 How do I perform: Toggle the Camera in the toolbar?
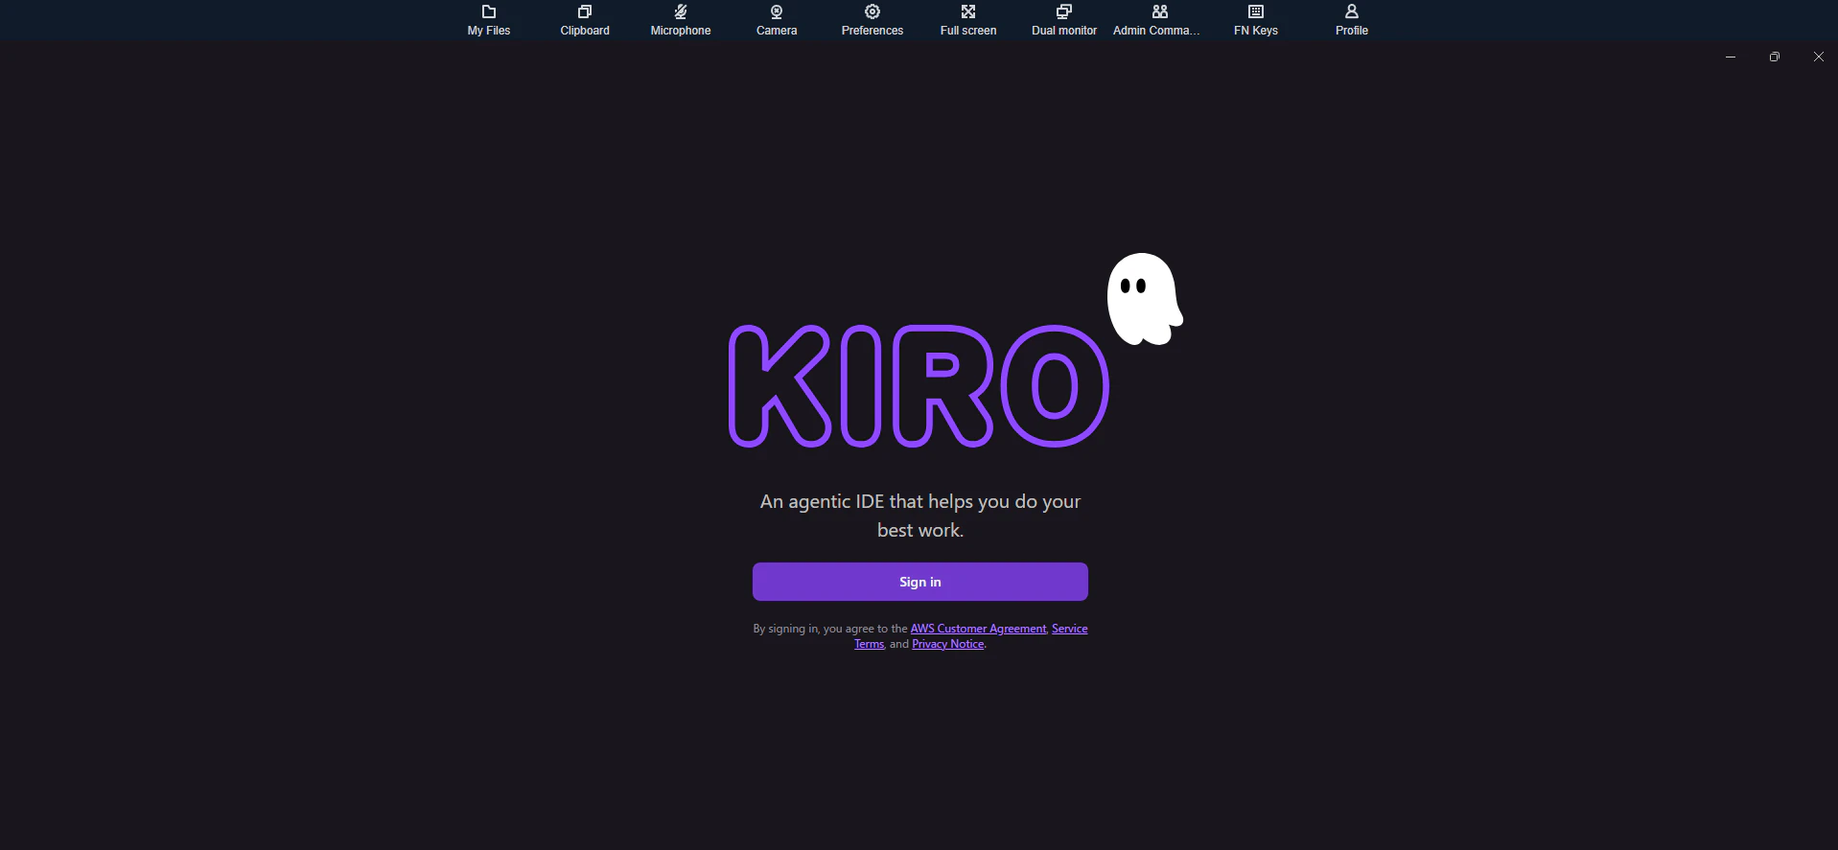click(x=777, y=20)
